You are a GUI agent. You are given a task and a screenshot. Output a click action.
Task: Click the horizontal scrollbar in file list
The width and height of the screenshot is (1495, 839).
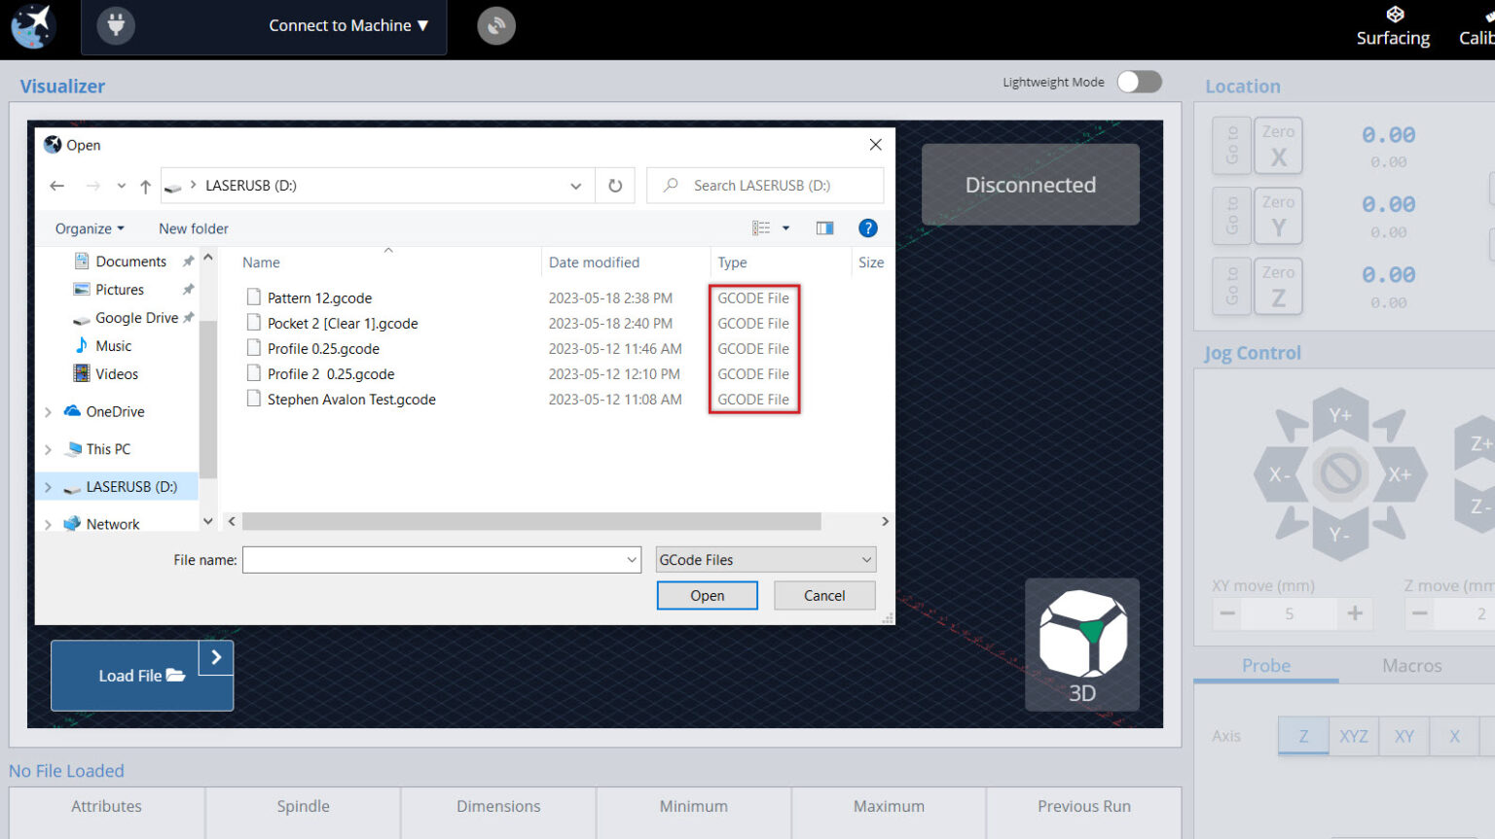531,522
